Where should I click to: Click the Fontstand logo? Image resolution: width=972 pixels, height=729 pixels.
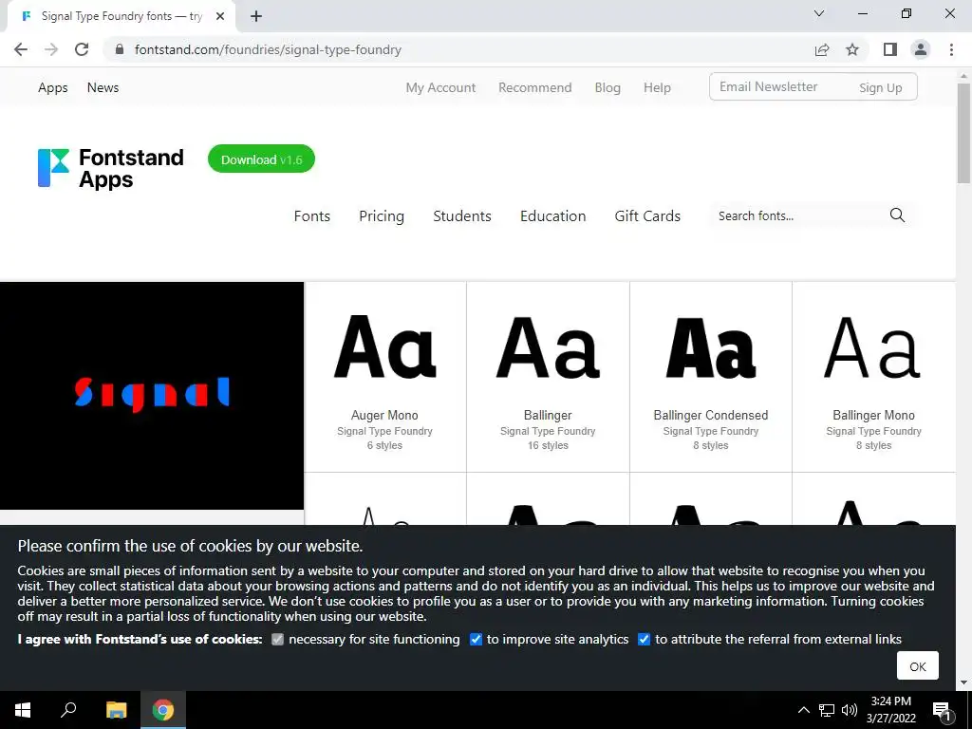pyautogui.click(x=110, y=168)
